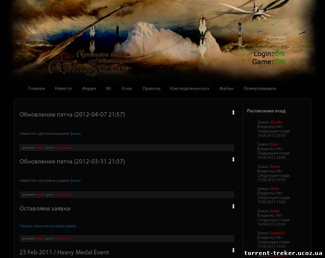Go to the Файлы section
The height and width of the screenshot is (258, 325).
coord(226,88)
